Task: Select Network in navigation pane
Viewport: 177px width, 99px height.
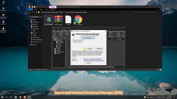Action: (34, 45)
